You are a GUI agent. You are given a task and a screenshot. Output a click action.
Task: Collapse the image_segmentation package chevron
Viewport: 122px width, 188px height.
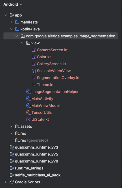(x=17, y=36)
